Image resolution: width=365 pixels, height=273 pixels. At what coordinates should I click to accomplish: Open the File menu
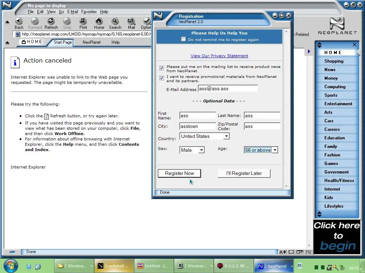click(x=31, y=12)
